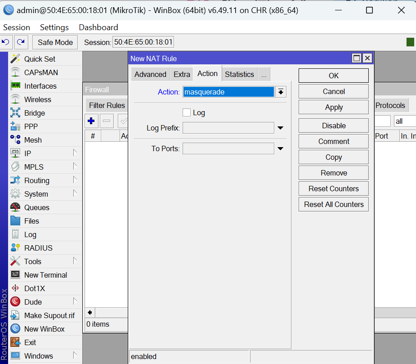416x364 pixels.
Task: Expand the Windows submenu arrow
Action: click(75, 355)
